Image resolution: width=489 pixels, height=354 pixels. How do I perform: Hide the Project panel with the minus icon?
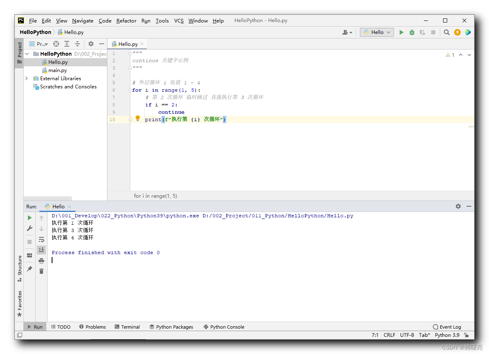point(101,44)
